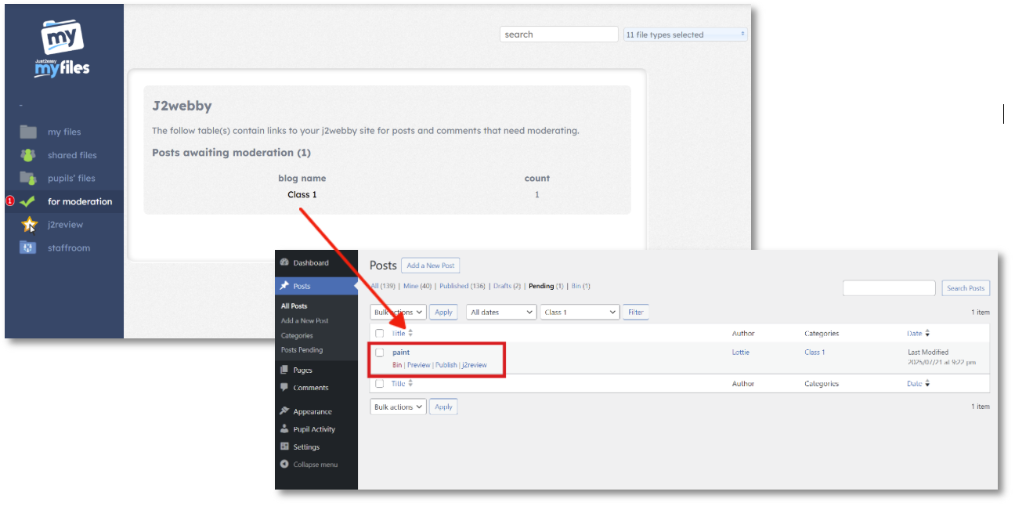This screenshot has height=506, width=1015.
Task: Show the Published (136) posts view
Action: (462, 286)
